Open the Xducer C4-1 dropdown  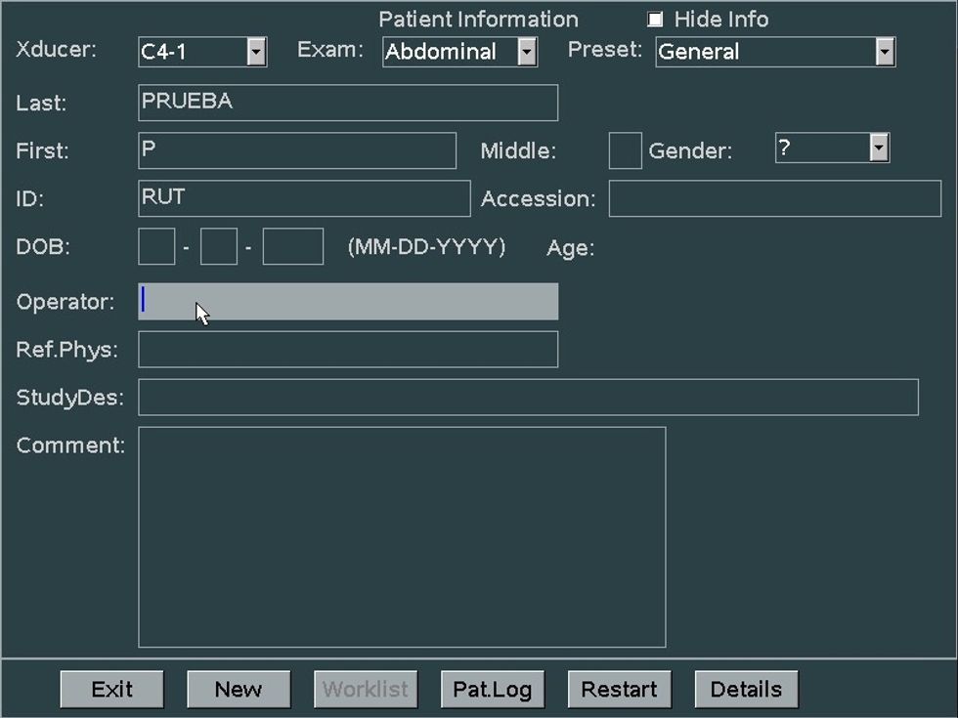click(256, 52)
